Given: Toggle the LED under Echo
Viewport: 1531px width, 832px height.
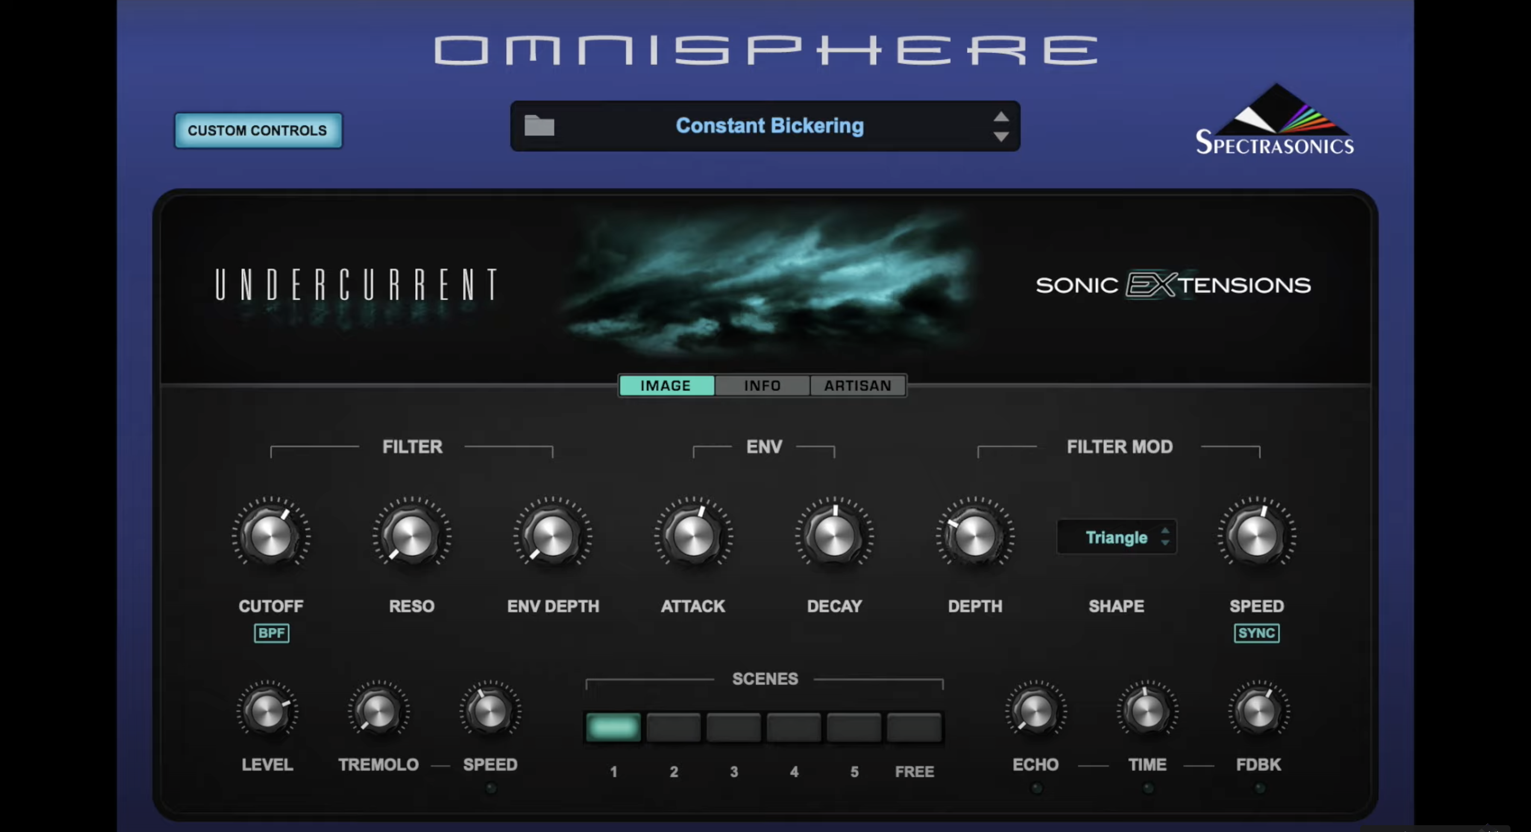Looking at the screenshot, I should coord(1036,788).
